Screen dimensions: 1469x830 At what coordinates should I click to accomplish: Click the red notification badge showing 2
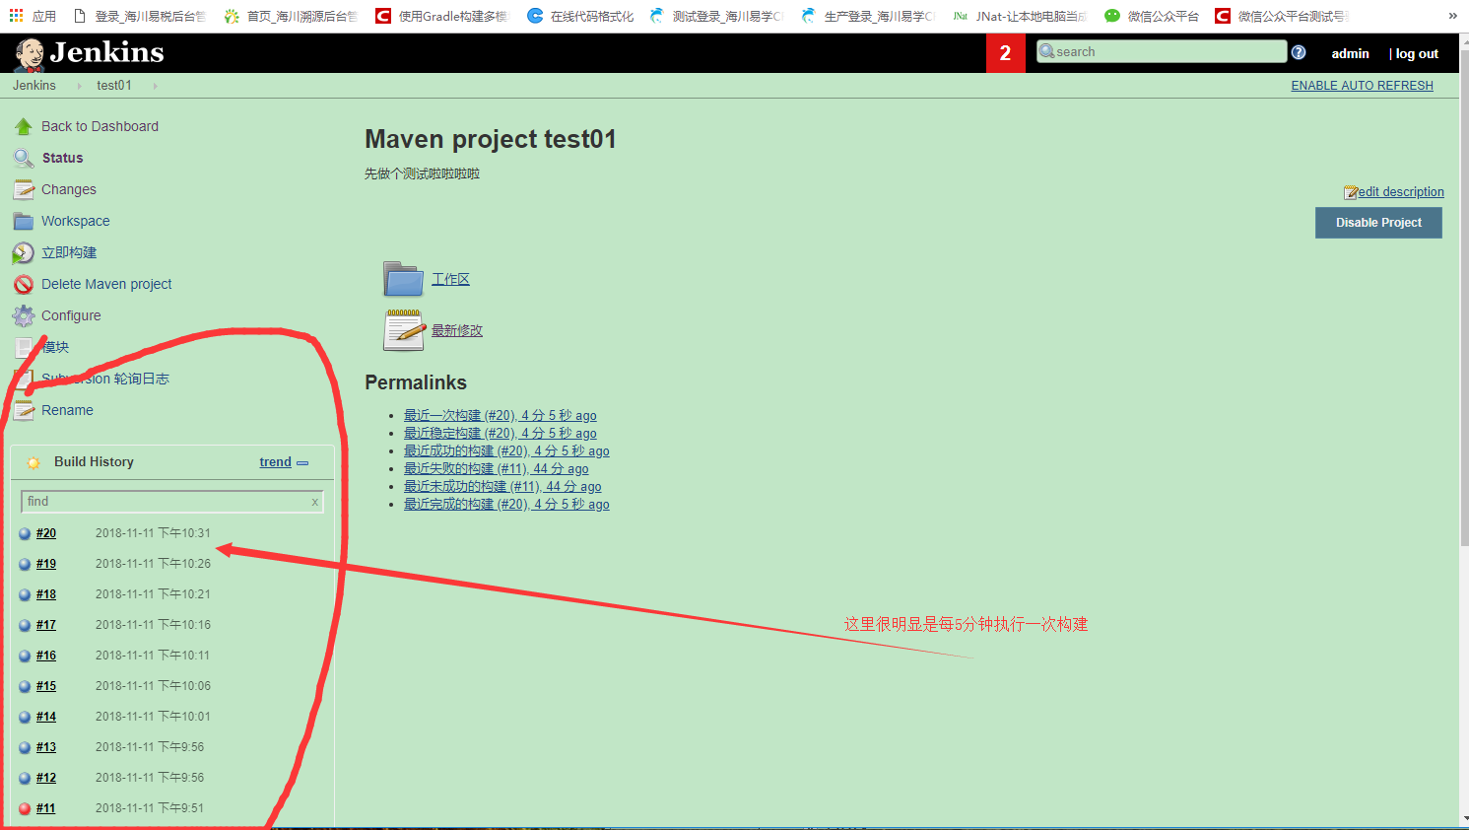click(x=1006, y=53)
